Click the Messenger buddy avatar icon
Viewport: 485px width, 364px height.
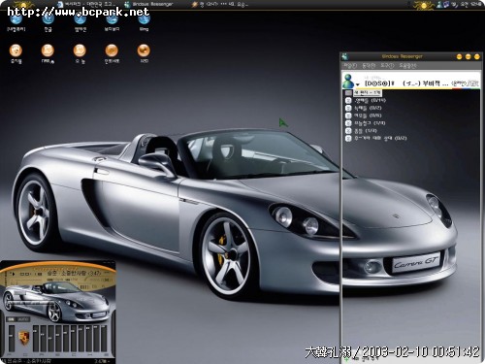click(x=348, y=81)
